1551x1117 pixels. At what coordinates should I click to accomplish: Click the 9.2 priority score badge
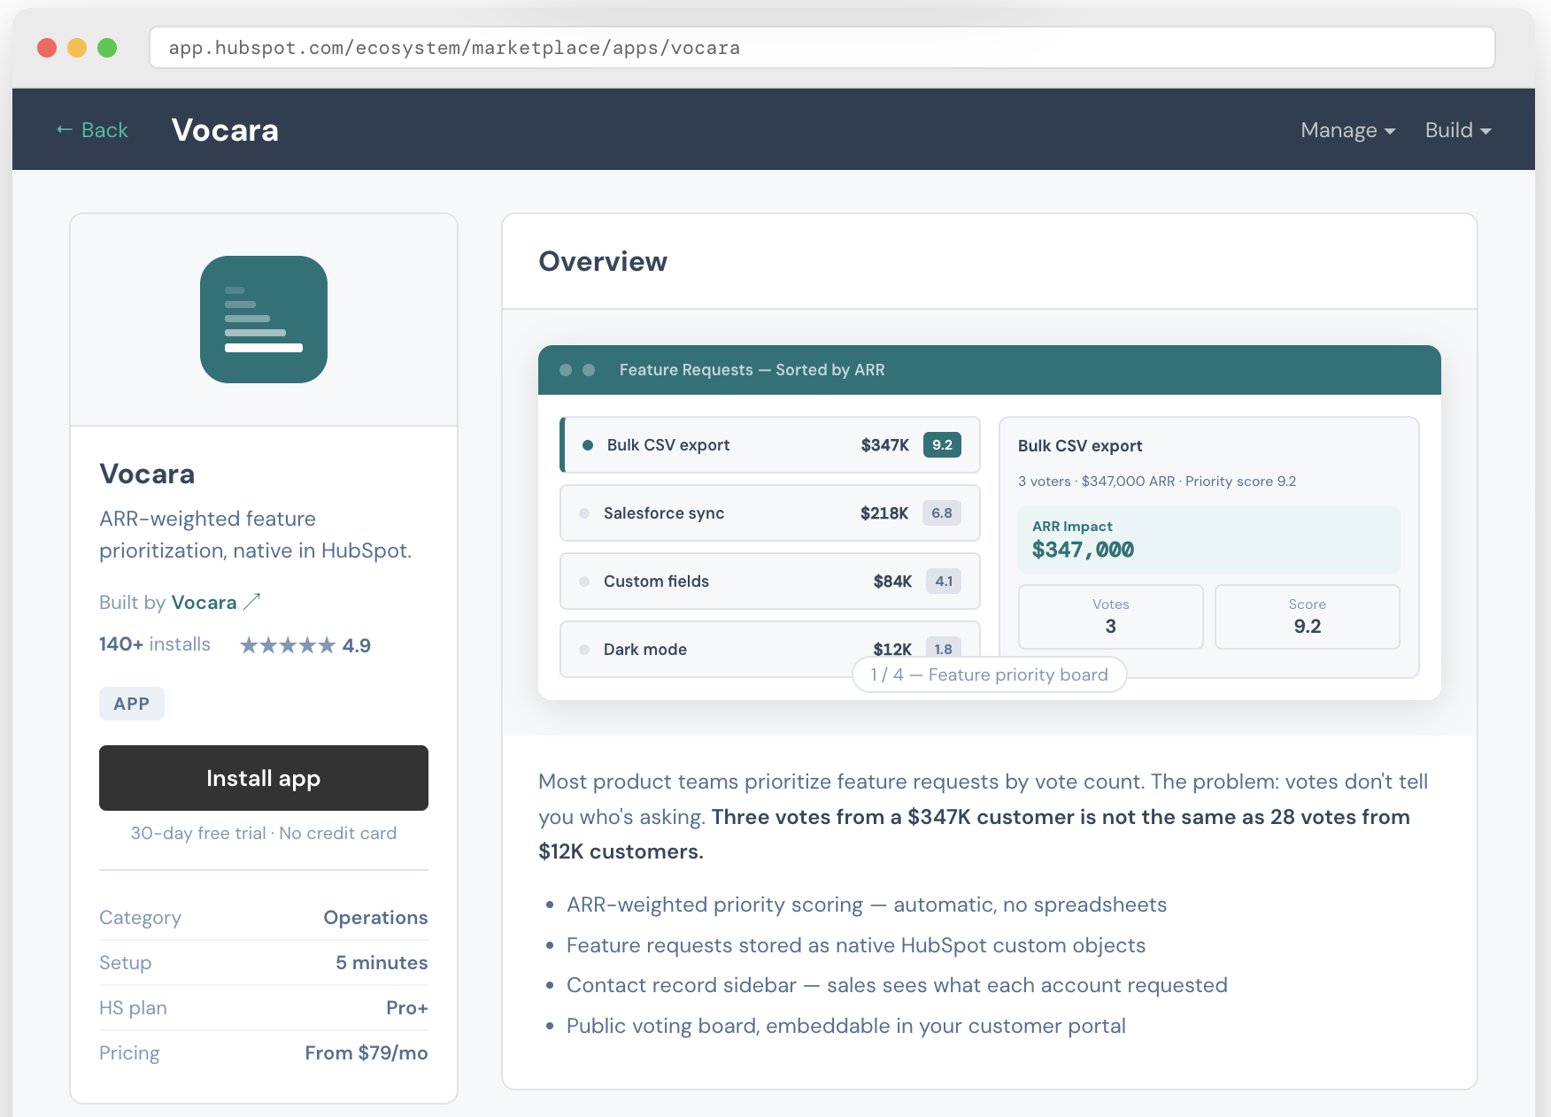pyautogui.click(x=942, y=444)
